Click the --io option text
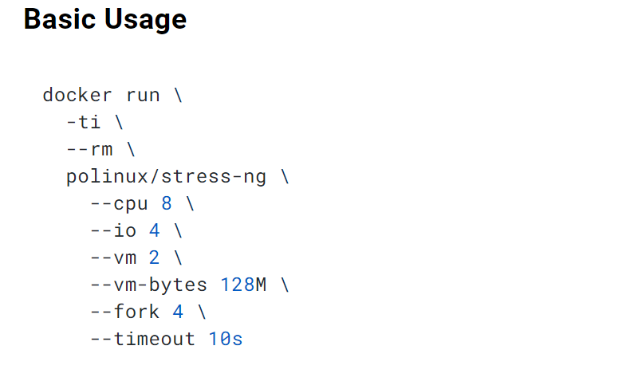The width and height of the screenshot is (634, 389). tap(113, 231)
